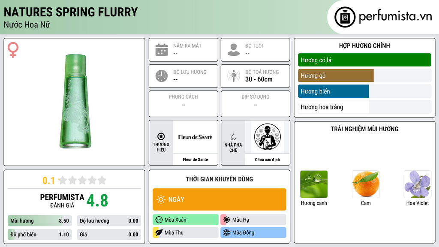Click the 4.8 Perfumista rating number
This screenshot has height=247, width=439.
(97, 201)
